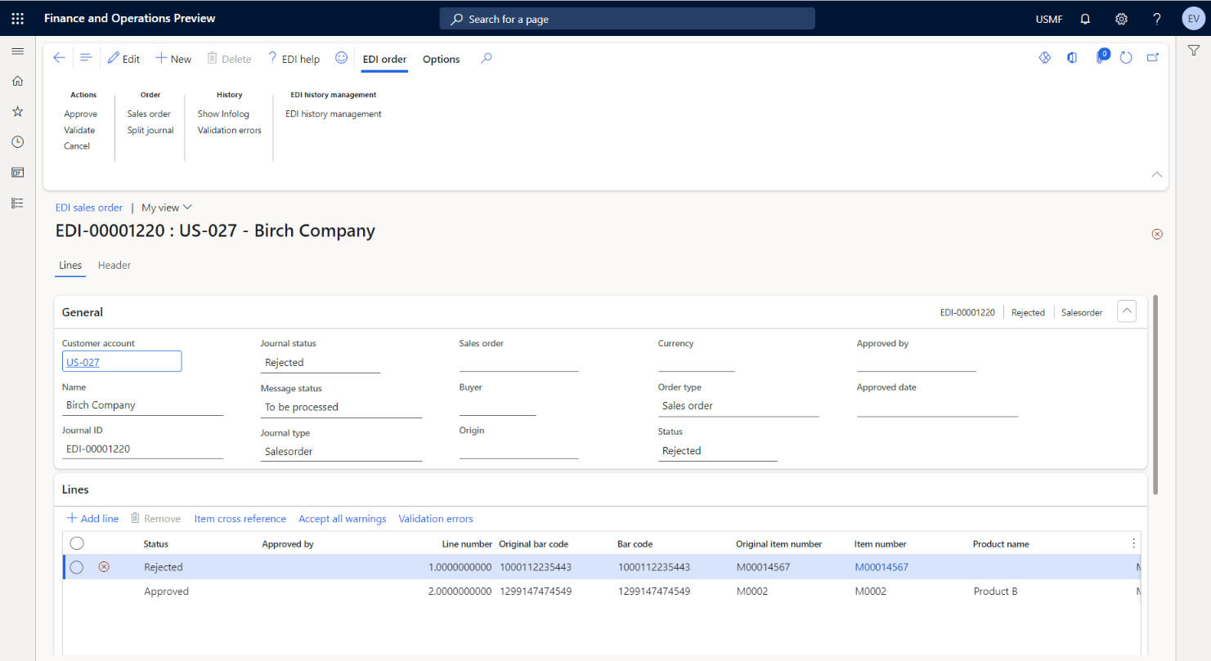Refresh the page with the refresh icon

[x=1126, y=57]
